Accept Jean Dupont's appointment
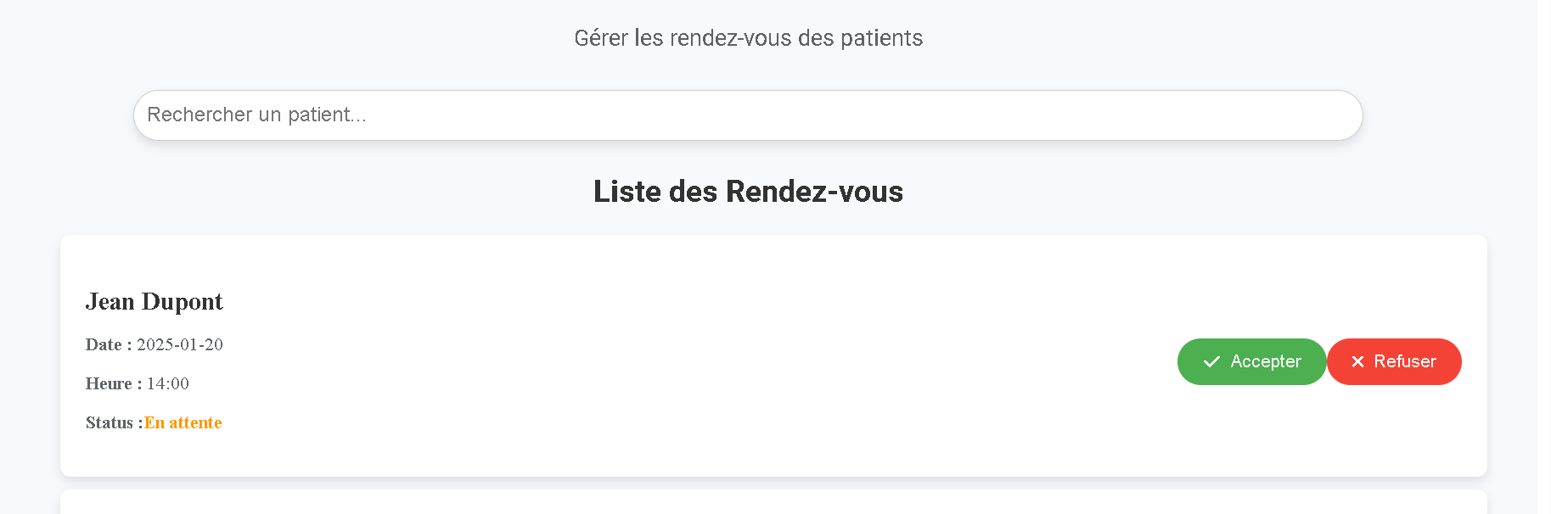This screenshot has height=514, width=1551. [x=1251, y=362]
